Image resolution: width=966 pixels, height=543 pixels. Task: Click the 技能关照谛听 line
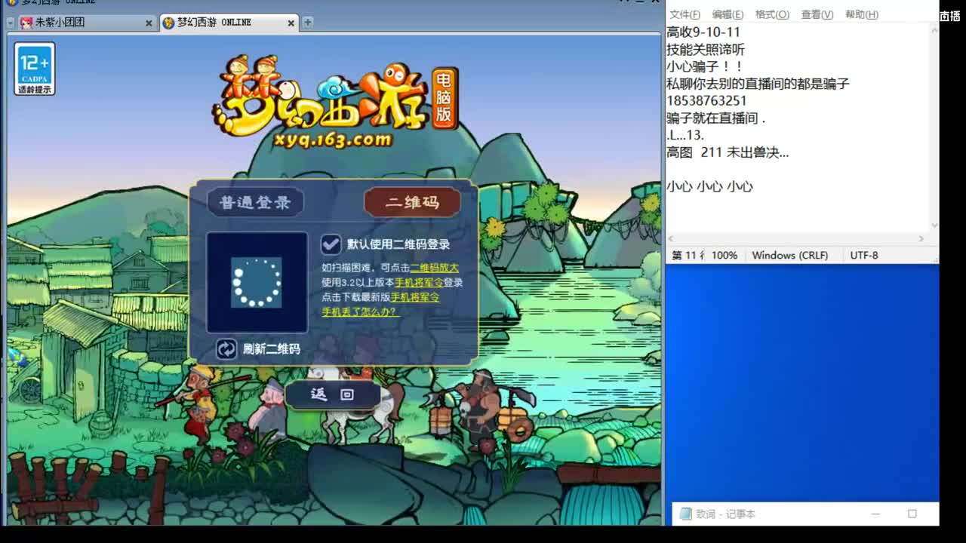(x=706, y=49)
